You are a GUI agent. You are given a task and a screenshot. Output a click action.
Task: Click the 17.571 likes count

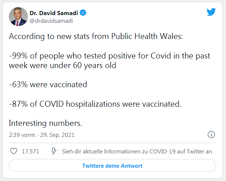click(31, 151)
